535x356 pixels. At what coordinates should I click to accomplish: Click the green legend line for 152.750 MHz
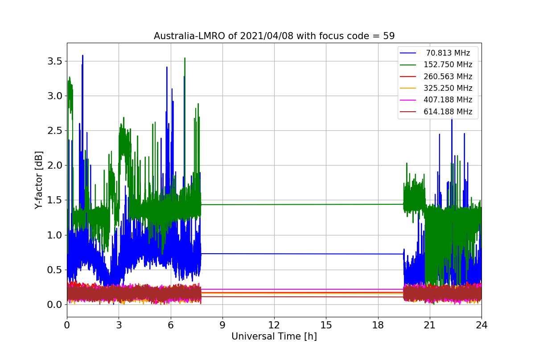point(408,65)
